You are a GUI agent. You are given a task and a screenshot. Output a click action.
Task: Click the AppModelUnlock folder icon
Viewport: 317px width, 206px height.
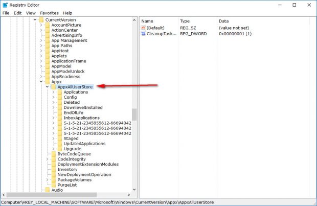coord(48,72)
